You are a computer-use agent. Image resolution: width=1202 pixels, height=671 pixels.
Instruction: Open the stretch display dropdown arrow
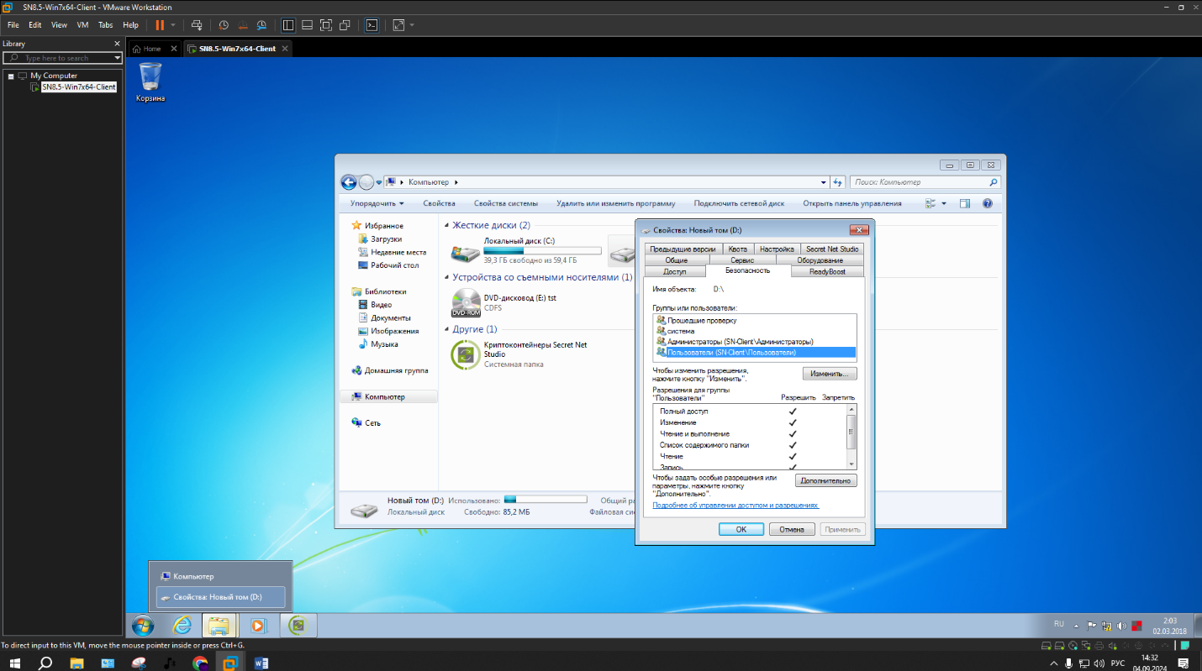(412, 25)
